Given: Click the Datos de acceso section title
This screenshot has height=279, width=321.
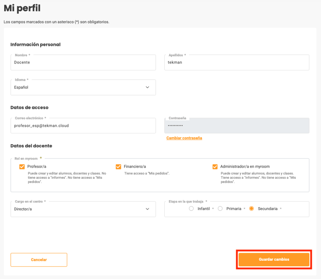Looking at the screenshot, I should coord(29,107).
